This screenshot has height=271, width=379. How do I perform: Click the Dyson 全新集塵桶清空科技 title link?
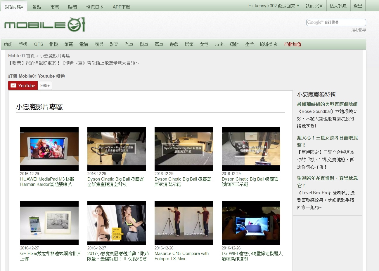pyautogui.click(x=116, y=182)
